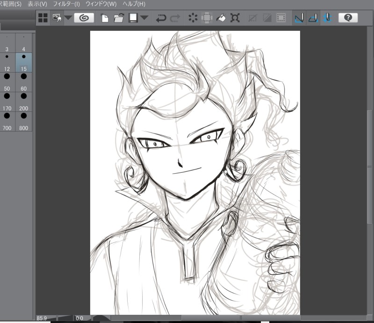Click Clear Outside Selection icon

[207, 18]
